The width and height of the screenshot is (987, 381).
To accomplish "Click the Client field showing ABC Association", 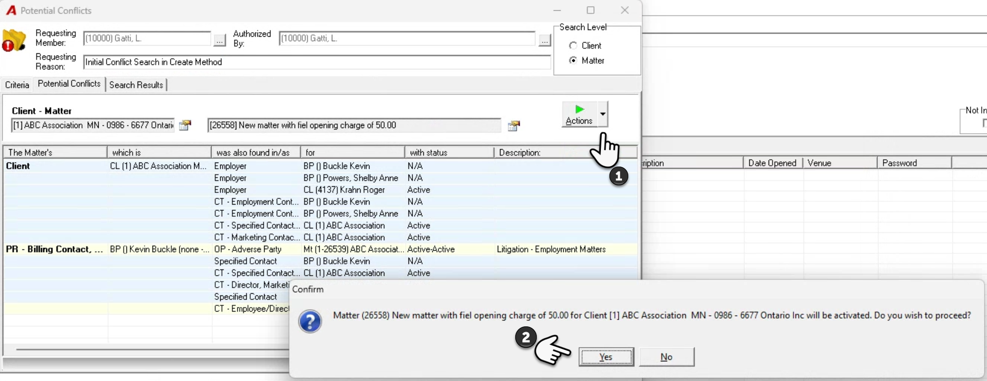I will pos(93,125).
